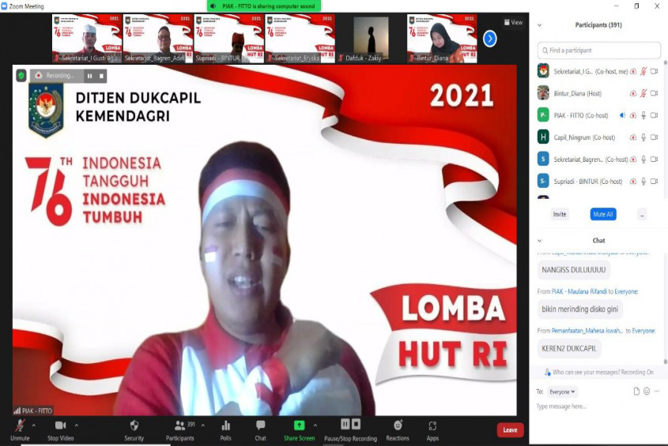Click the red Leave button
The height and width of the screenshot is (446, 668).
point(510,430)
